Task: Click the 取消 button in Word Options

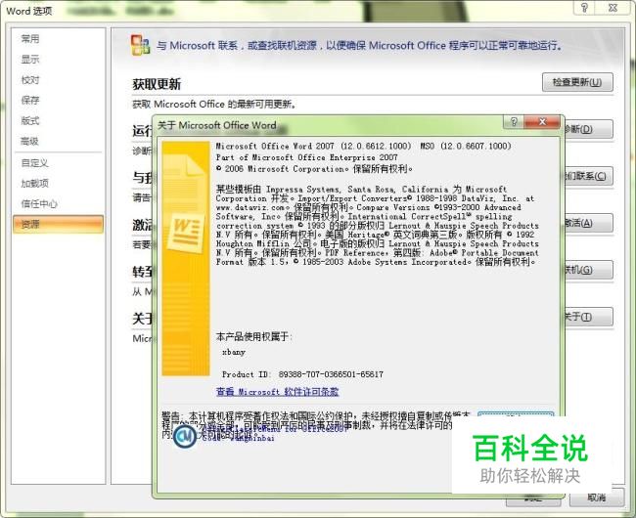Action: (596, 497)
